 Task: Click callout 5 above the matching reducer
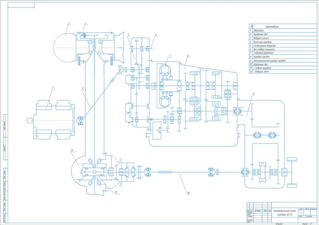coord(128,35)
